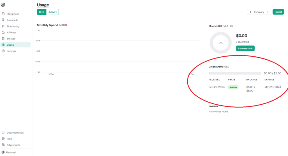The width and height of the screenshot is (288, 156).
Task: Click the OpenAI logo icon
Action: 3,5
